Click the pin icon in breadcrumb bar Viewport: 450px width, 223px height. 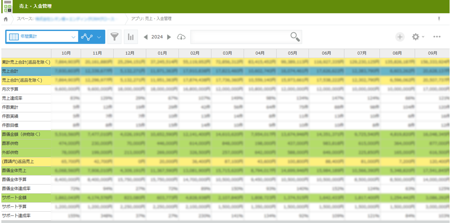[x=439, y=19]
